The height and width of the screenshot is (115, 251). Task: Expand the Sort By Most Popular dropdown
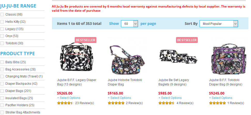[x=219, y=24]
